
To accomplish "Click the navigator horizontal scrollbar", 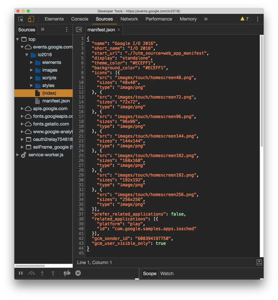I will (x=30, y=266).
